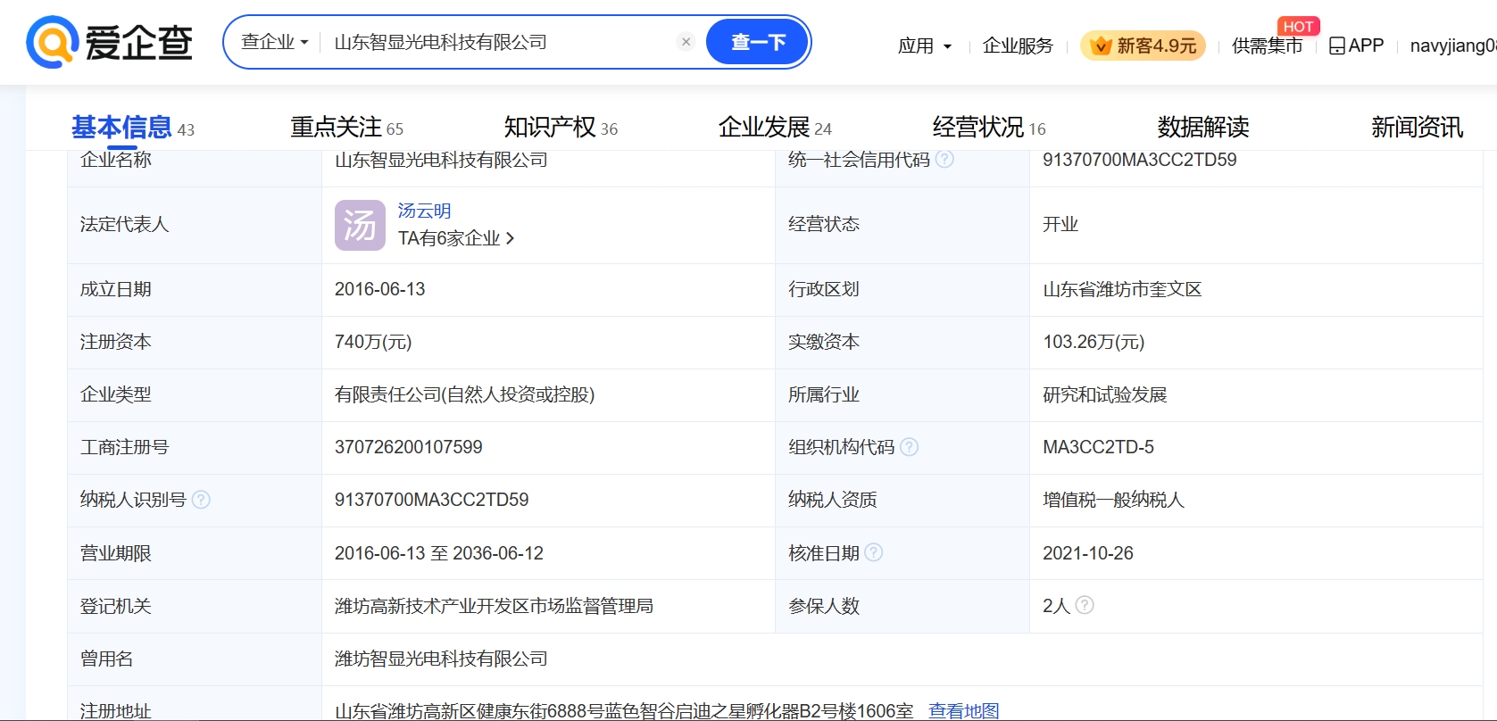Switch to the 知识产权 tab
This screenshot has height=721, width=1497.
(561, 128)
